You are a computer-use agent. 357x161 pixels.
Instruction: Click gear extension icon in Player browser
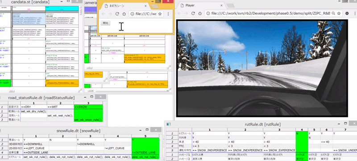(347, 13)
